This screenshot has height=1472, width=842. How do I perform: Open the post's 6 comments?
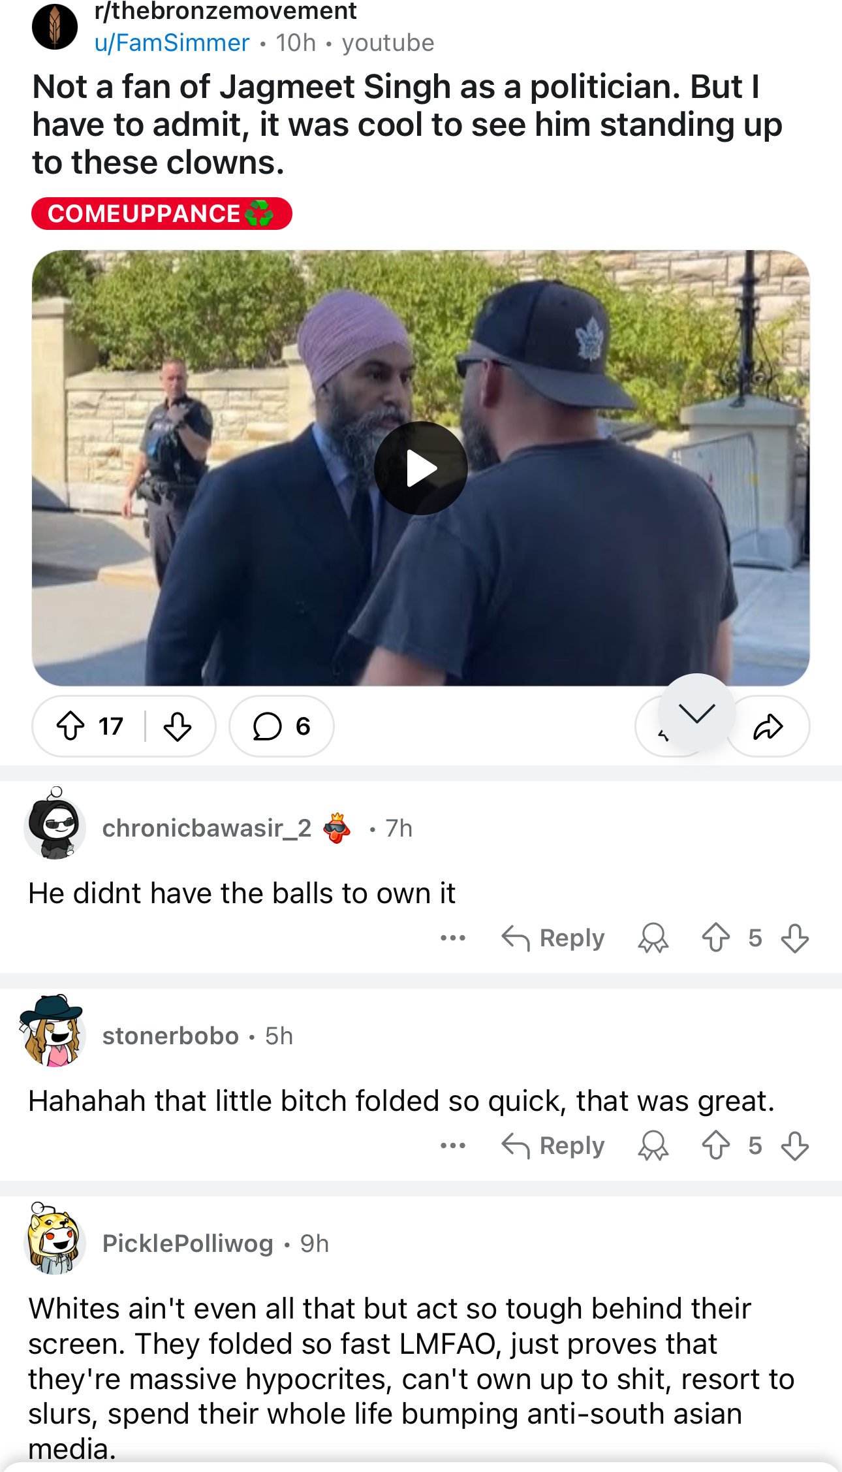[x=281, y=726]
